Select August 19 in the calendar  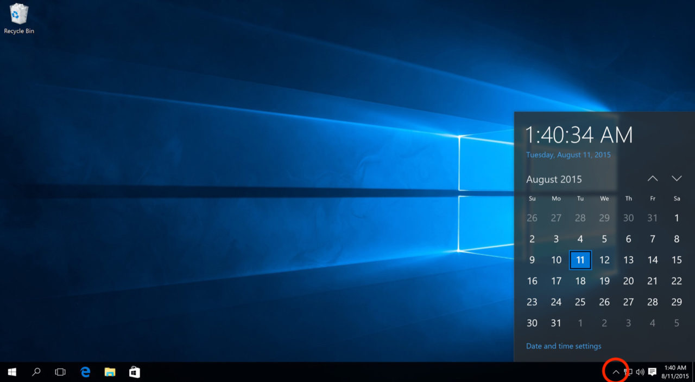[x=604, y=281]
